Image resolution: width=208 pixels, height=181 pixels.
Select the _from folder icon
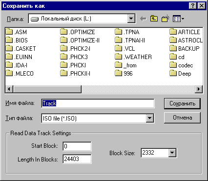118,65
